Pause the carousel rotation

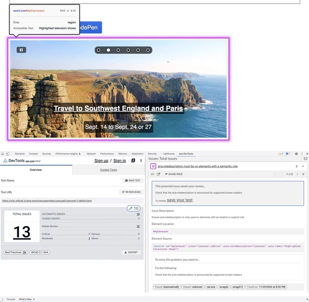21,50
